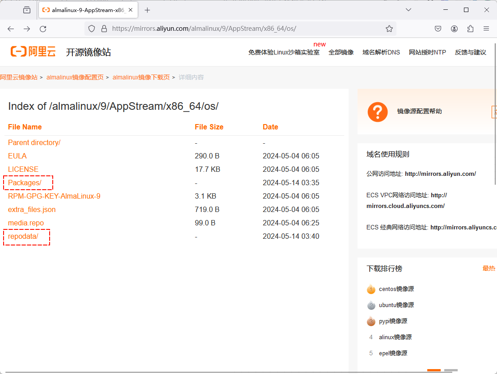
Task: Go up via the Parent directory/ link
Action: coord(34,142)
